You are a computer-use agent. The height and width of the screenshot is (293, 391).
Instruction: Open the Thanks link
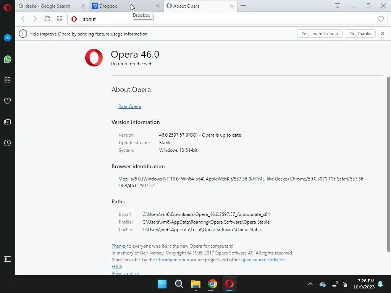tap(118, 246)
